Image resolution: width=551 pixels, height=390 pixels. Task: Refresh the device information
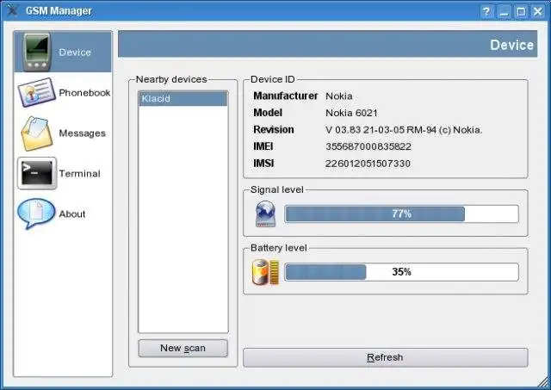pos(386,357)
